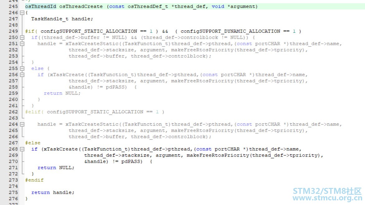365x205 pixels.
Task: Click makeFreeRtosPriority on line 252
Action: [202, 50]
